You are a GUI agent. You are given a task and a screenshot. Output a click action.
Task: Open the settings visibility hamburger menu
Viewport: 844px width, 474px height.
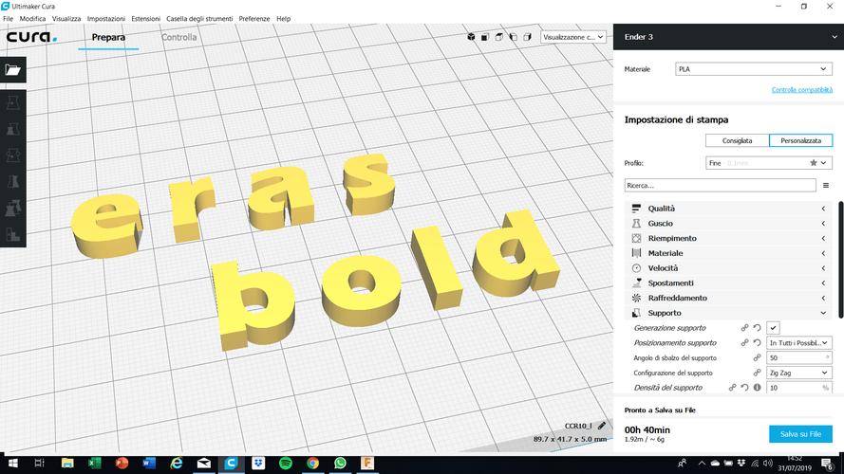[826, 186]
